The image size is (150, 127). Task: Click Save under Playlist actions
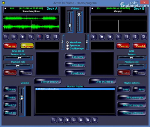[x=139, y=89]
